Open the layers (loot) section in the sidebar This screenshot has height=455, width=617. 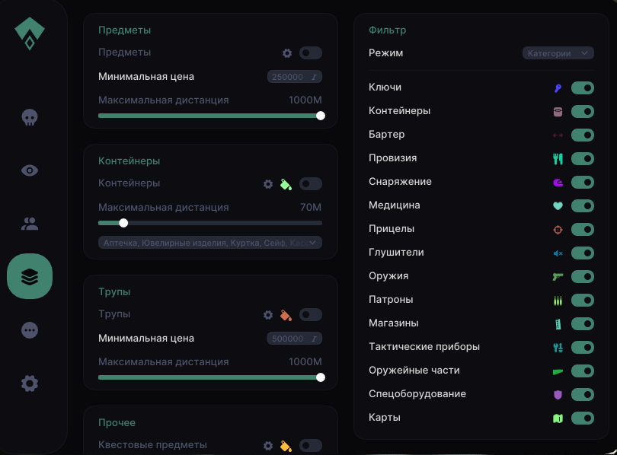(x=29, y=276)
